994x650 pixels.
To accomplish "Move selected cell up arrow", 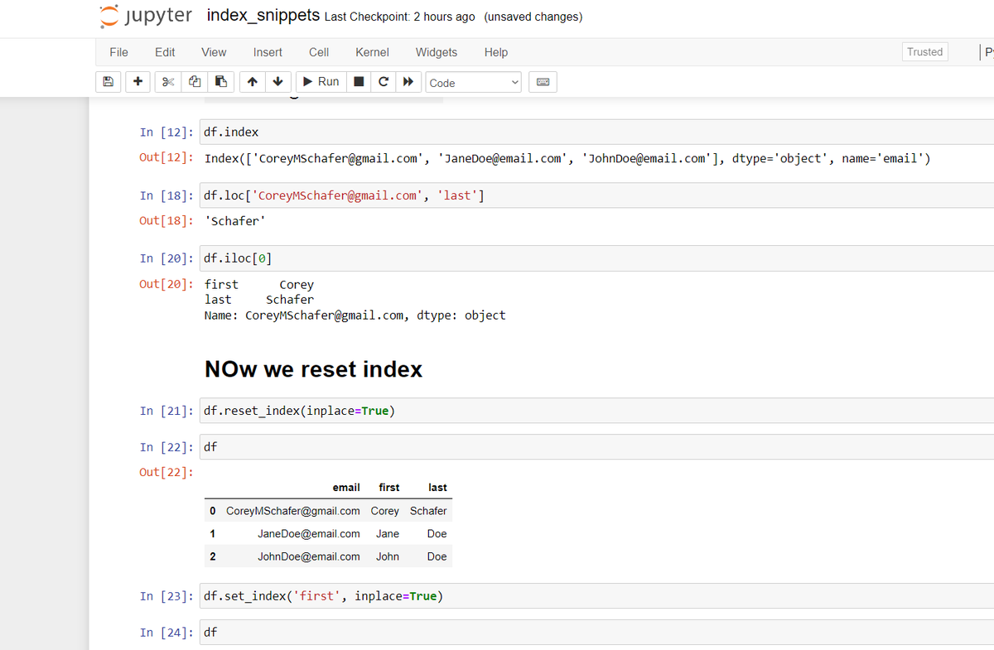I will coord(252,82).
